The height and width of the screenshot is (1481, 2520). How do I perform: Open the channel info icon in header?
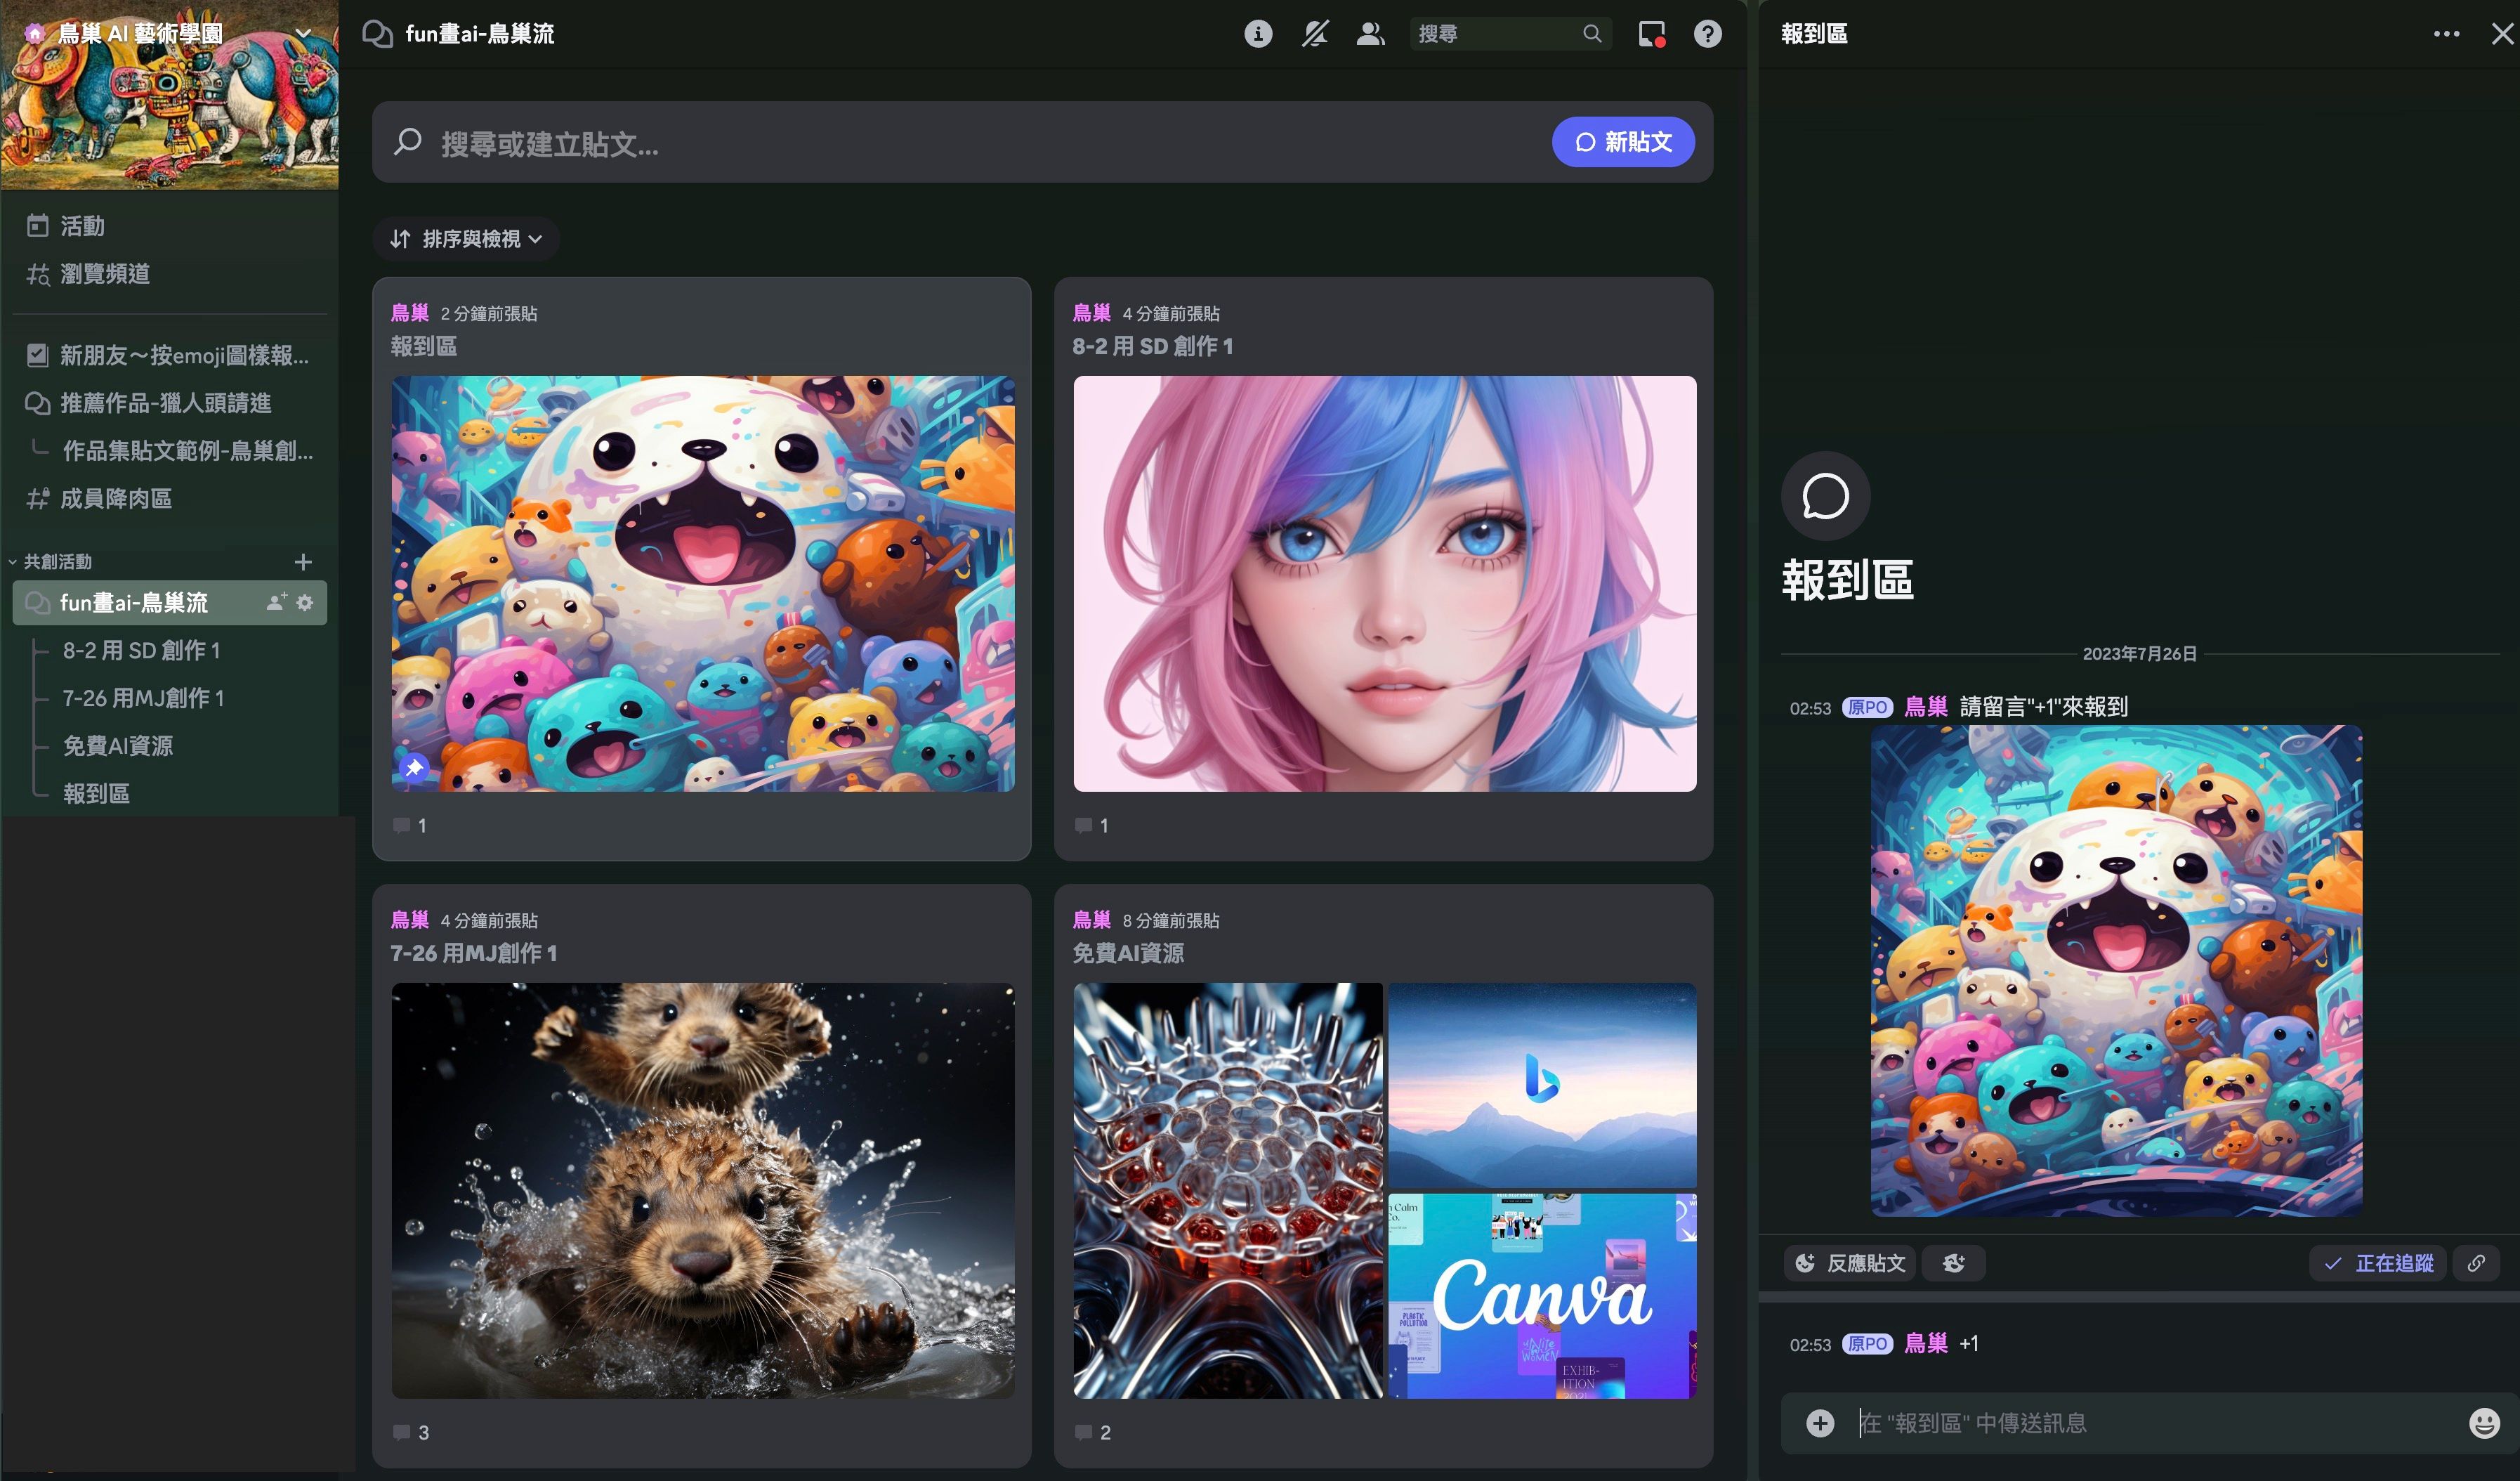(1258, 34)
